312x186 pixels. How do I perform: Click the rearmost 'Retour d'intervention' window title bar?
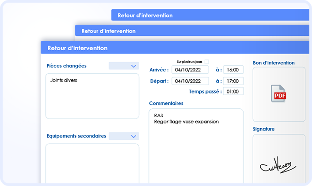point(210,15)
